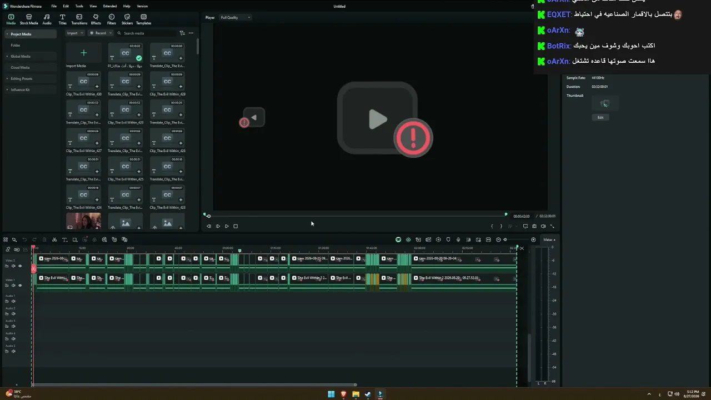
Task: Open the media filter and sort options
Action: point(182,33)
